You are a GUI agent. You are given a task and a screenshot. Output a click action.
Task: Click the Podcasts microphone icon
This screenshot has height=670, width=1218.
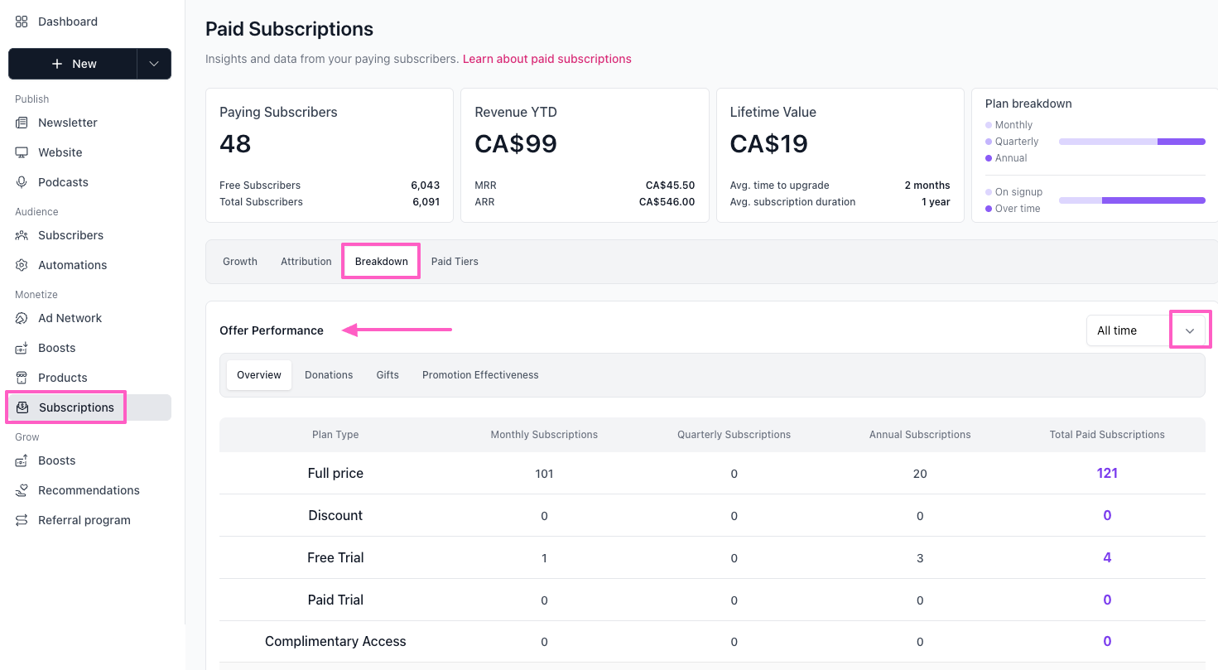click(x=22, y=182)
